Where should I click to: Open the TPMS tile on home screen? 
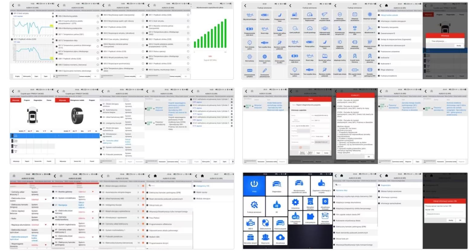(254, 185)
